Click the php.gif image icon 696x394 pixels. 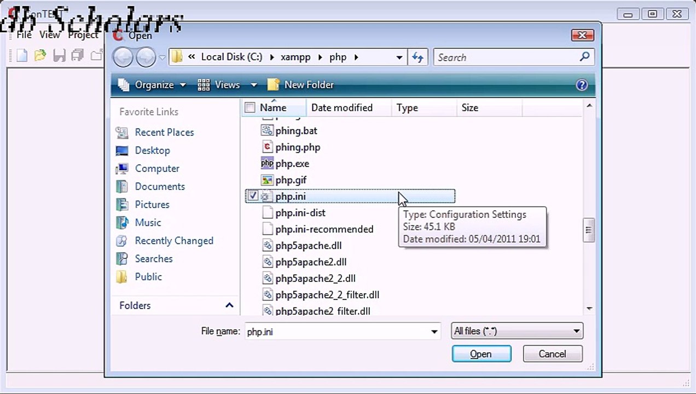click(267, 180)
